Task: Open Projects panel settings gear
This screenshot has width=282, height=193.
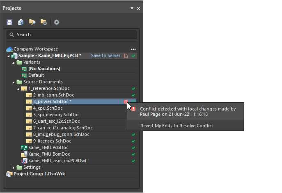Action: (57, 22)
